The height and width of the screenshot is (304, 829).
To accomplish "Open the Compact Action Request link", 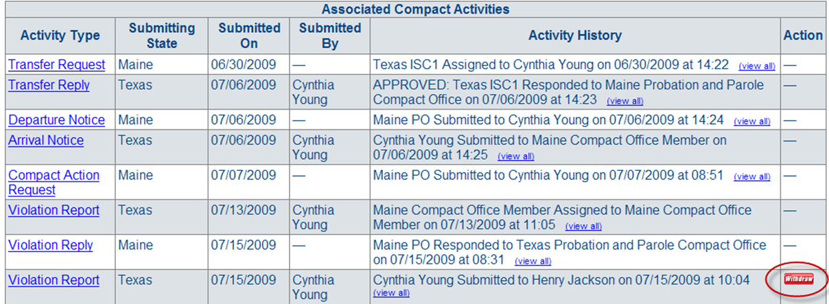I will [54, 183].
